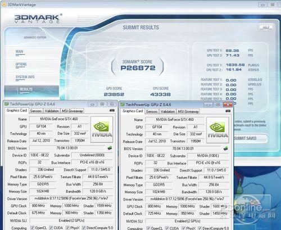Screen dimensions: 281x230
Task: Click screenshot camera icon in right GPU-Z window
Action: tap(228, 111)
